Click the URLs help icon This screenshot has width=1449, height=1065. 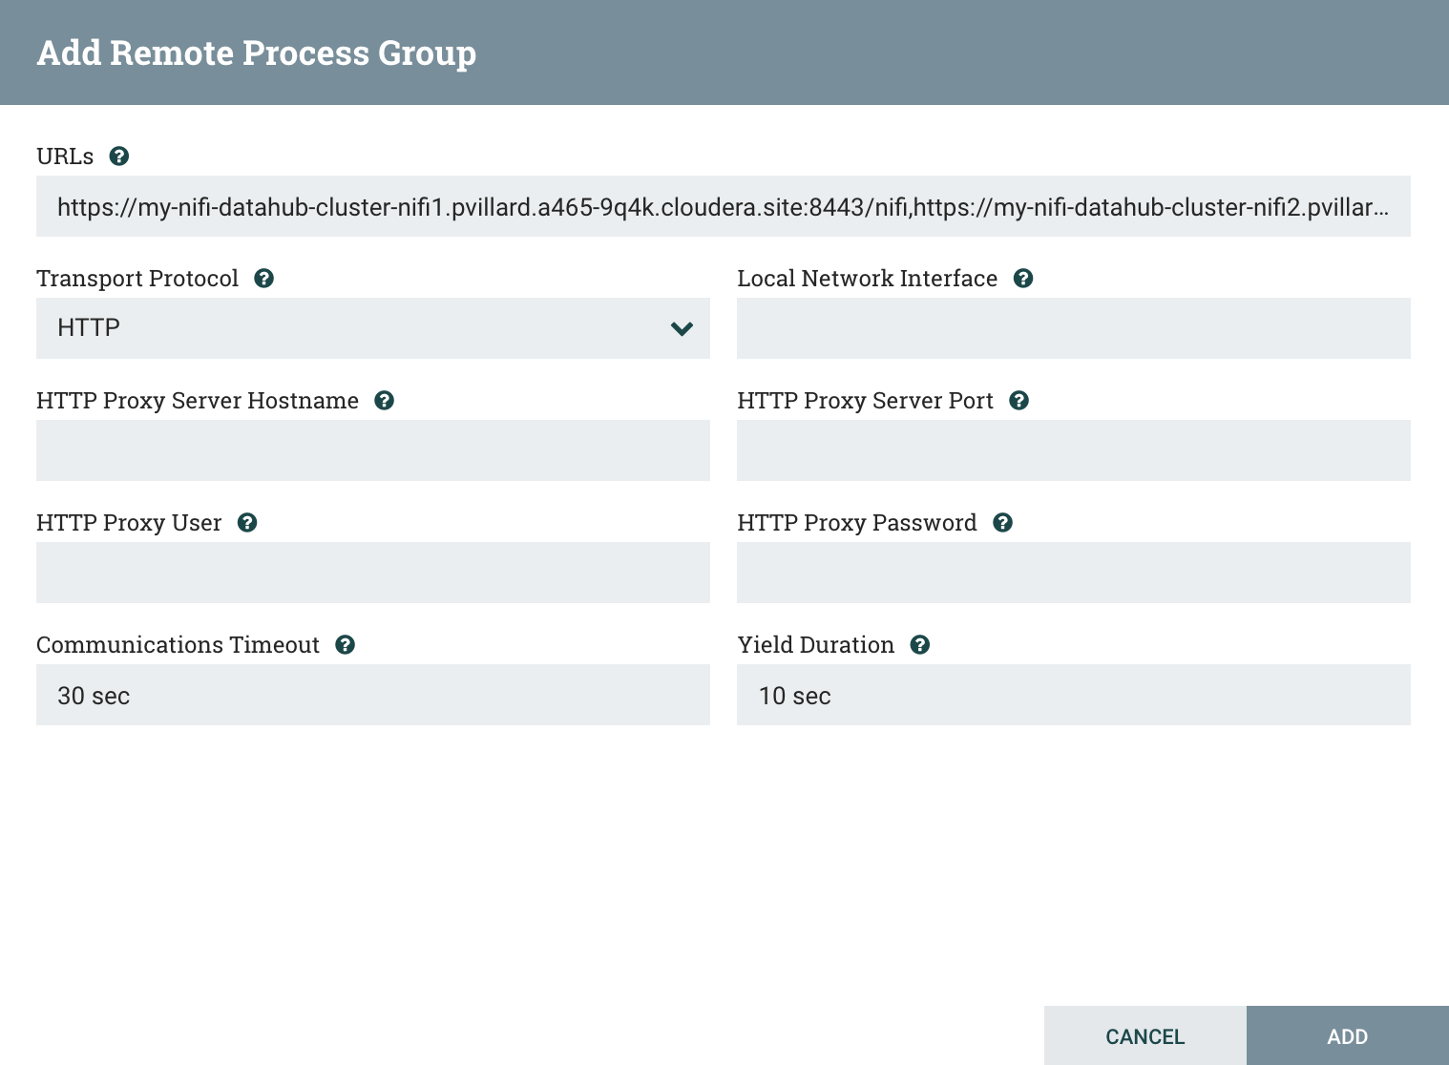click(x=118, y=156)
